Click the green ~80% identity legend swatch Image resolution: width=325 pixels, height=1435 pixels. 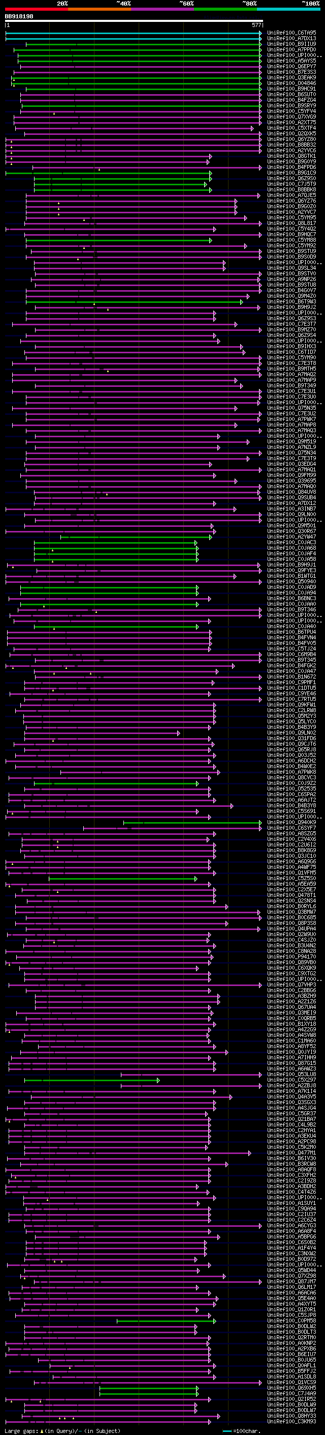225,9
